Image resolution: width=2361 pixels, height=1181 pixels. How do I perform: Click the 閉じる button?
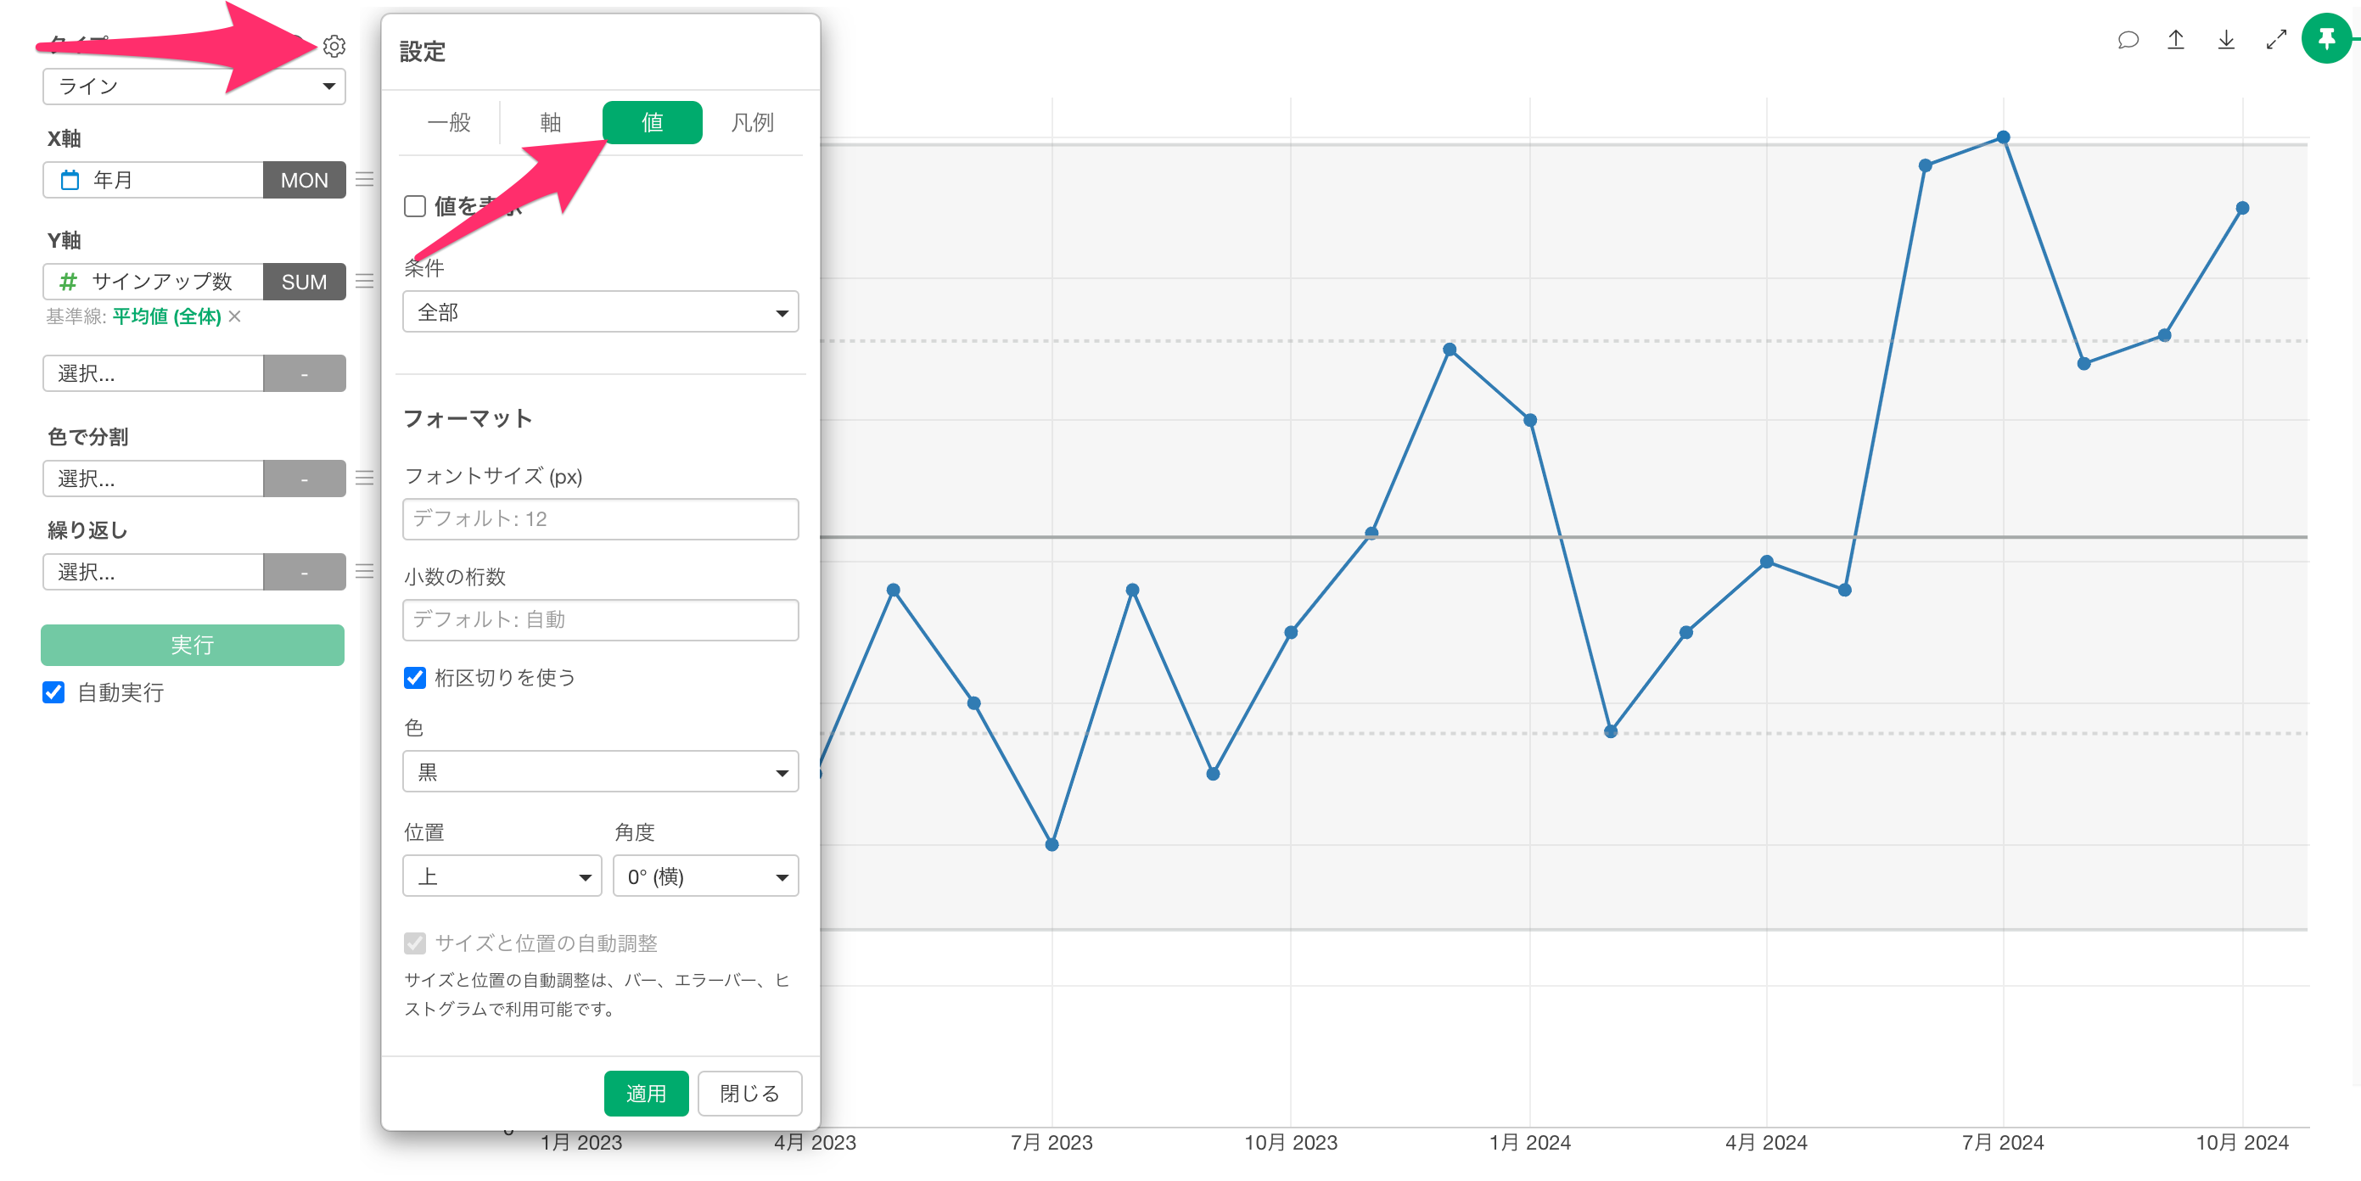[x=749, y=1093]
